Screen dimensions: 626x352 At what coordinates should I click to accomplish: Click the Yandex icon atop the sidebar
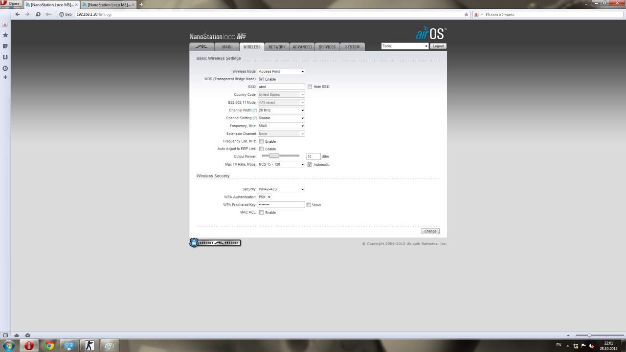5,24
